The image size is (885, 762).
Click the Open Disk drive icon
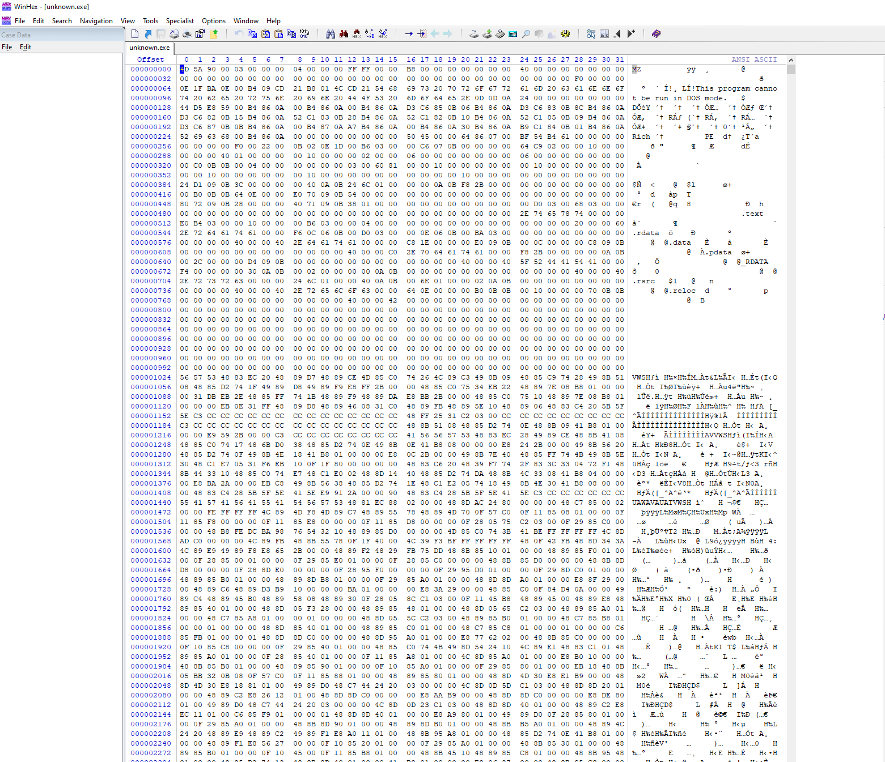[474, 34]
